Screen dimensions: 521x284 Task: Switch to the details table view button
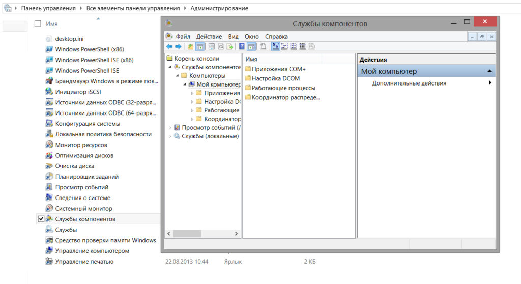pos(302,46)
